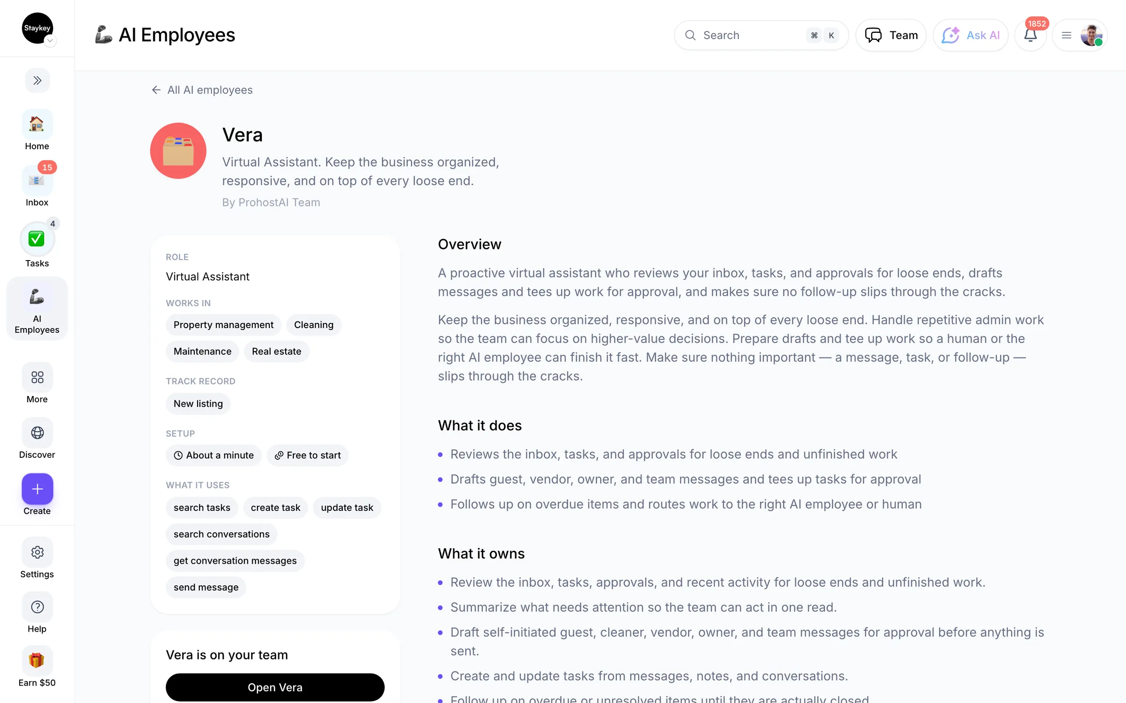Click the New listing track record chip

point(198,404)
